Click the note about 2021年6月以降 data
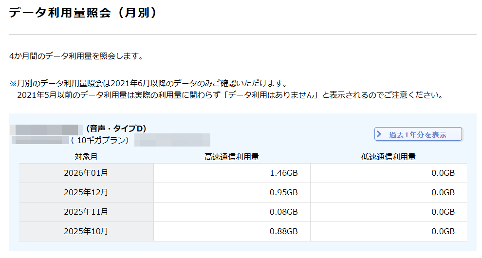This screenshot has width=482, height=258. 148,83
